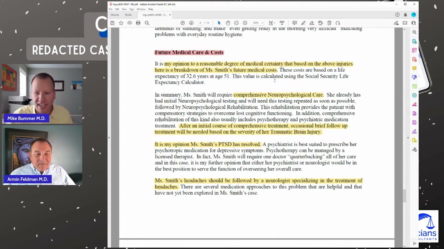Viewport: 444px width, 249px height.
Task: Click the right pane search tools magnifier
Action: coord(414,32)
